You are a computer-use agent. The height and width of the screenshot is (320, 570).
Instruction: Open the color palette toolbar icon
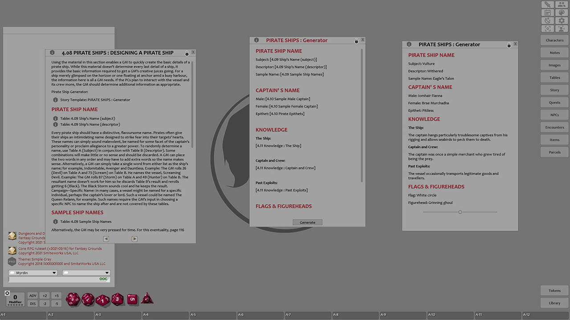tap(561, 12)
